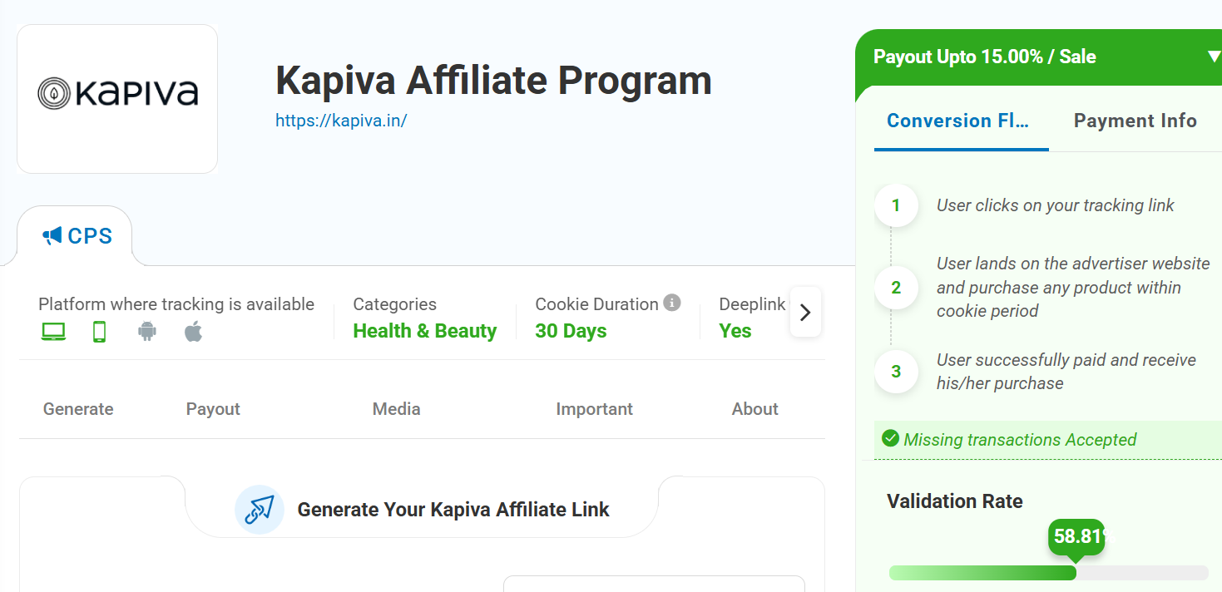Click the Health & Beauty category
Image resolution: width=1222 pixels, height=592 pixels.
424,331
